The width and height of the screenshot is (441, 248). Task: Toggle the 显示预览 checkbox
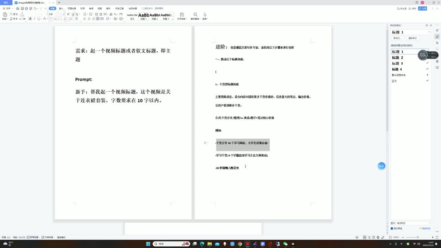coord(392,228)
